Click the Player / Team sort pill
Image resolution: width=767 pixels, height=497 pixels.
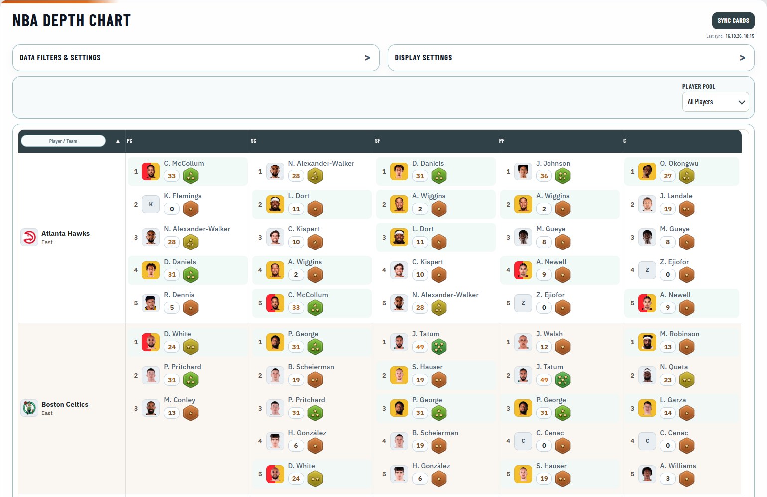[63, 141]
